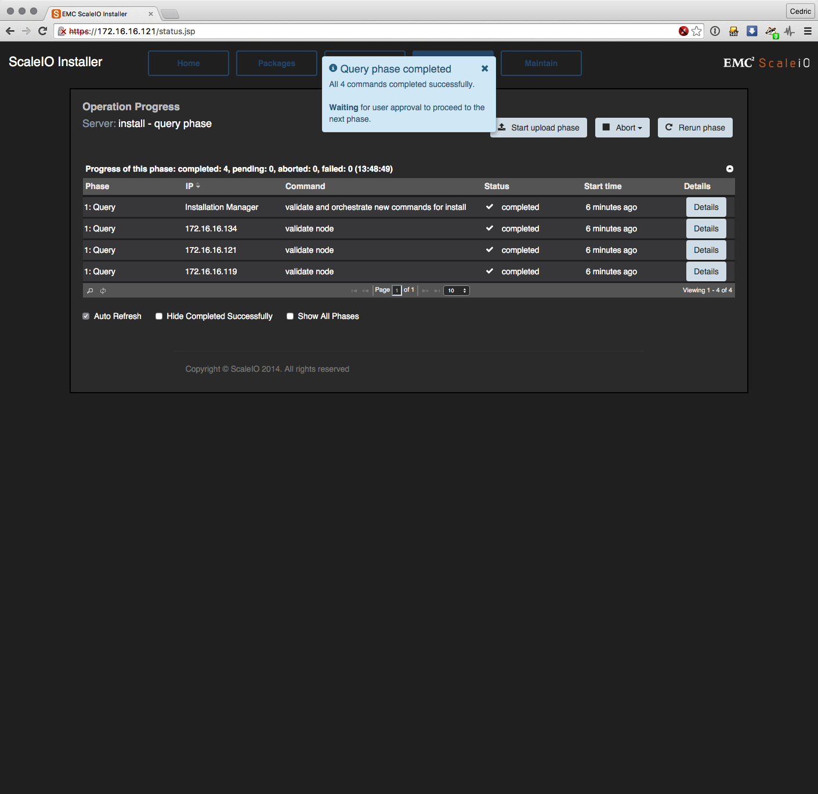Collapse the progress table with the circle arrow

click(x=730, y=169)
